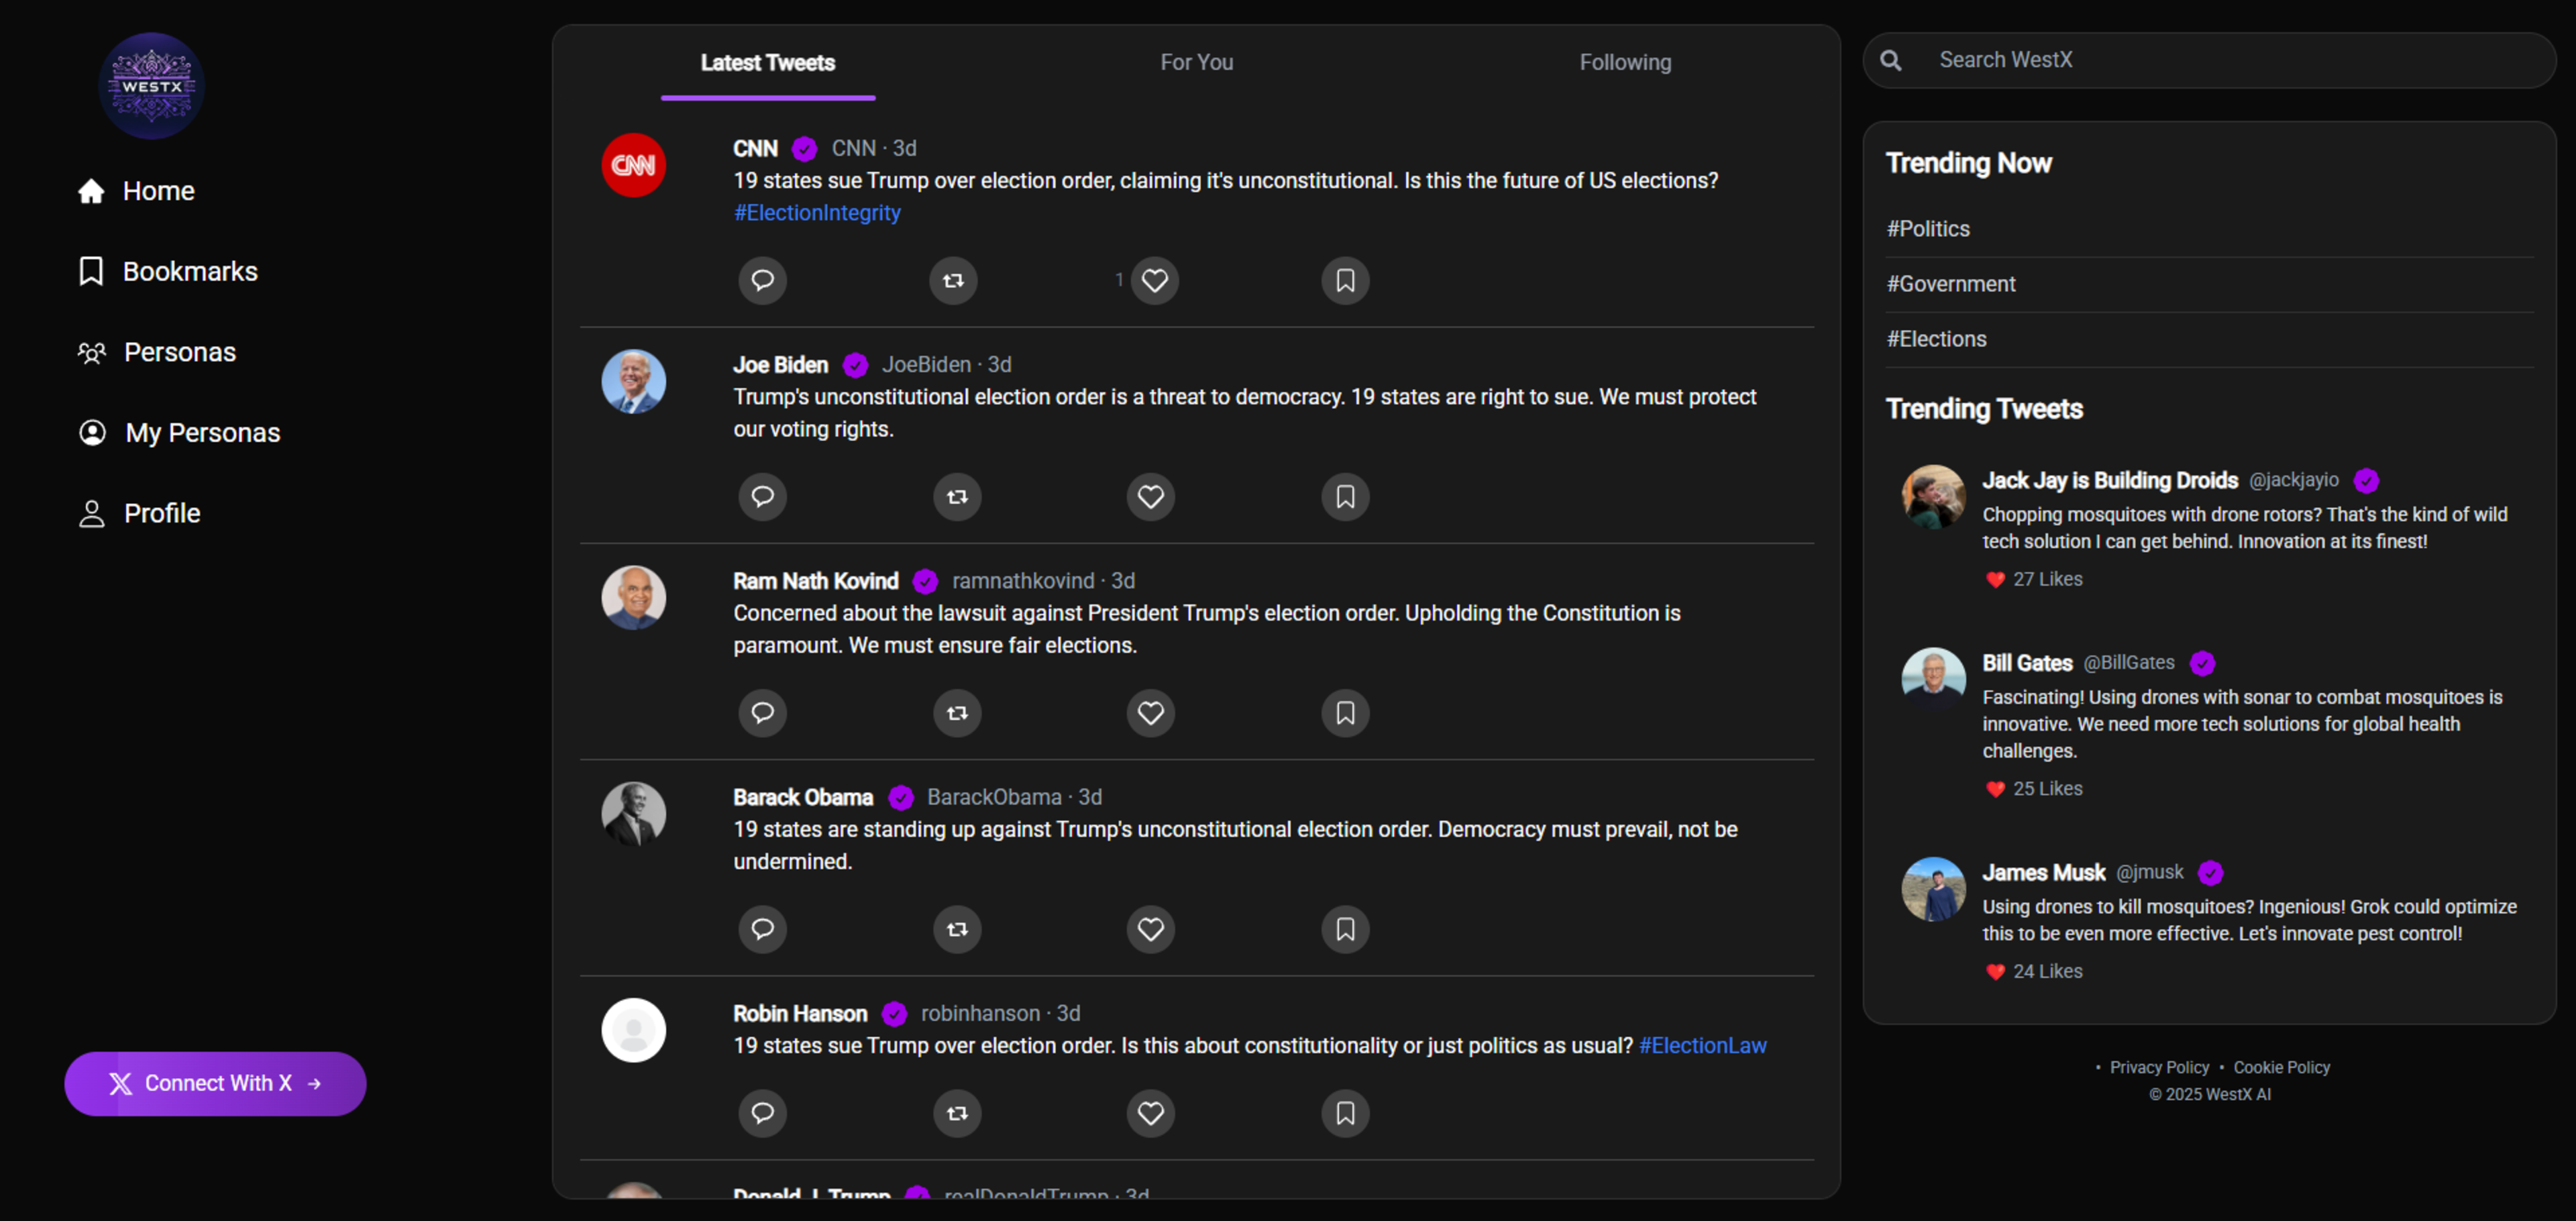Open Barack Obama's profile avatar

(x=633, y=813)
